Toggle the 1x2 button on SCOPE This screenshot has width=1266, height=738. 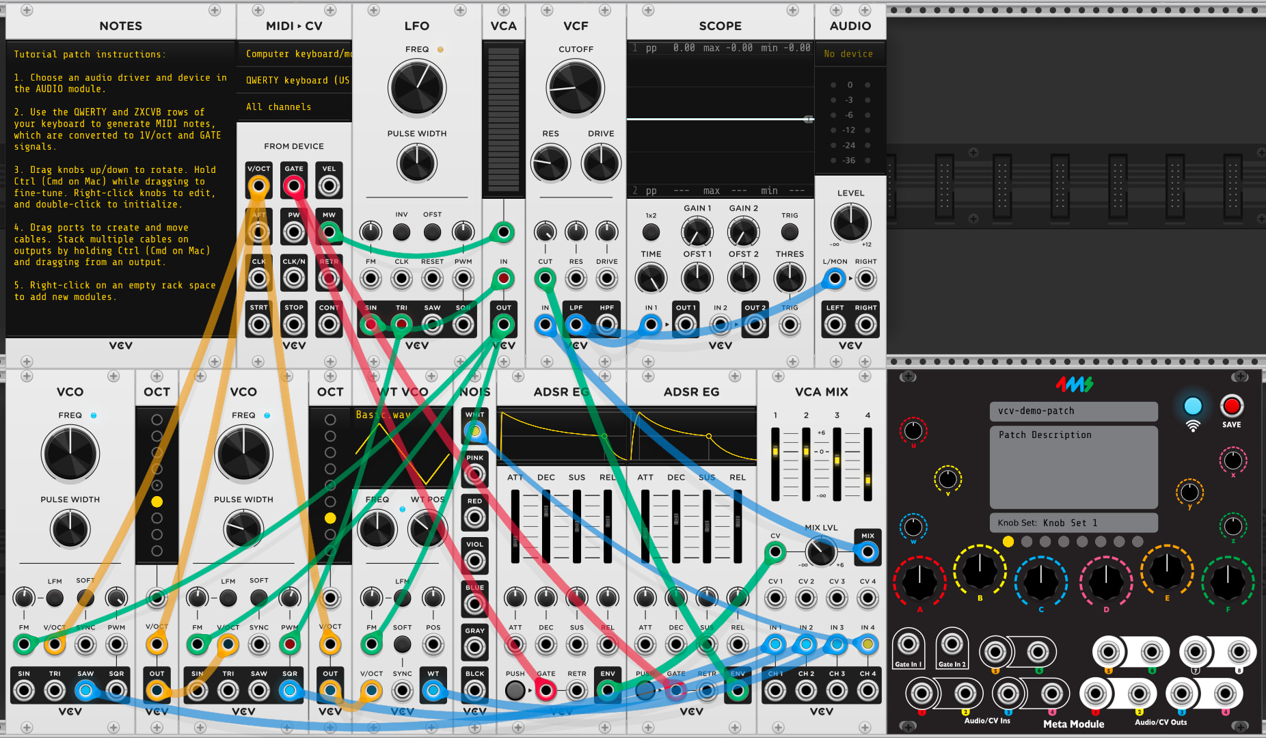click(x=651, y=232)
